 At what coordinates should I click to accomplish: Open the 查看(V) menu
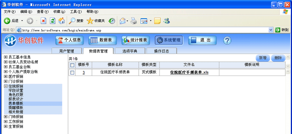click(x=43, y=12)
